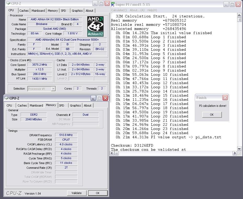Click the Bank Cycle Time value 11 clocks
This screenshot has height=199, width=243.
(66, 163)
